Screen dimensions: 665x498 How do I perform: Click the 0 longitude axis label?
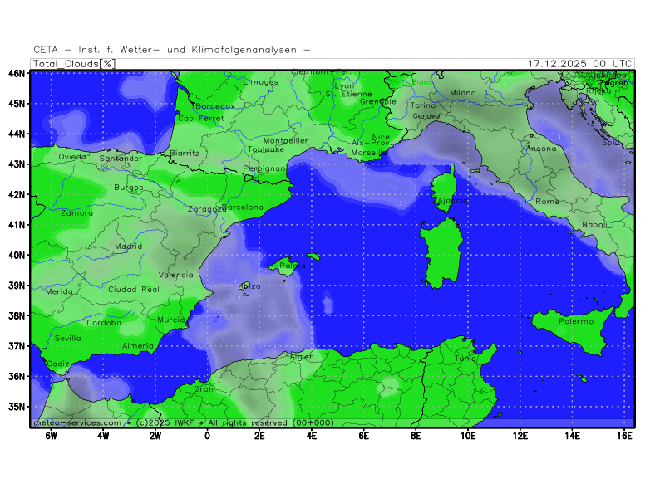[x=207, y=435]
